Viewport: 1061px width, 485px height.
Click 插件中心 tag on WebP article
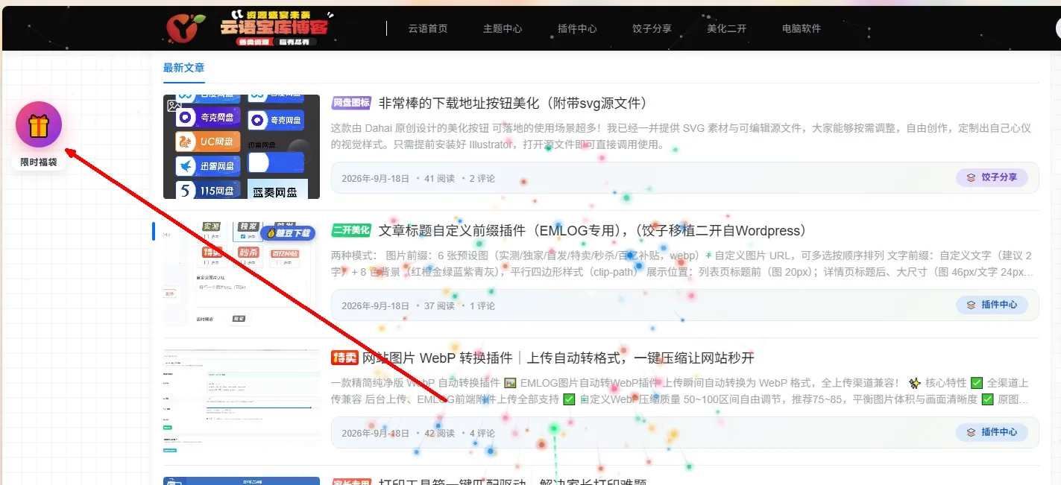click(992, 432)
